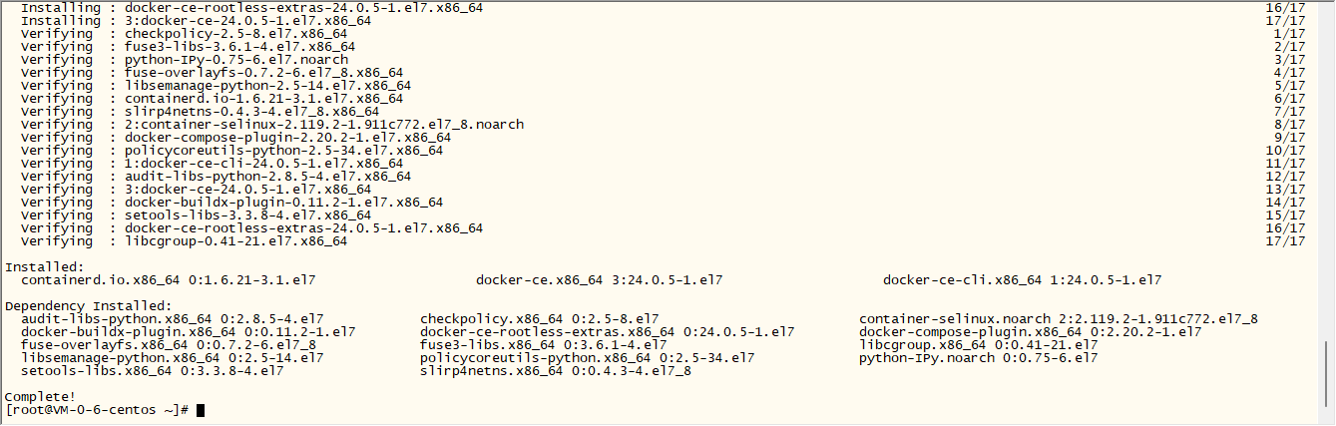The height and width of the screenshot is (426, 1336).
Task: Click the 'Complete!' message line
Action: click(40, 397)
